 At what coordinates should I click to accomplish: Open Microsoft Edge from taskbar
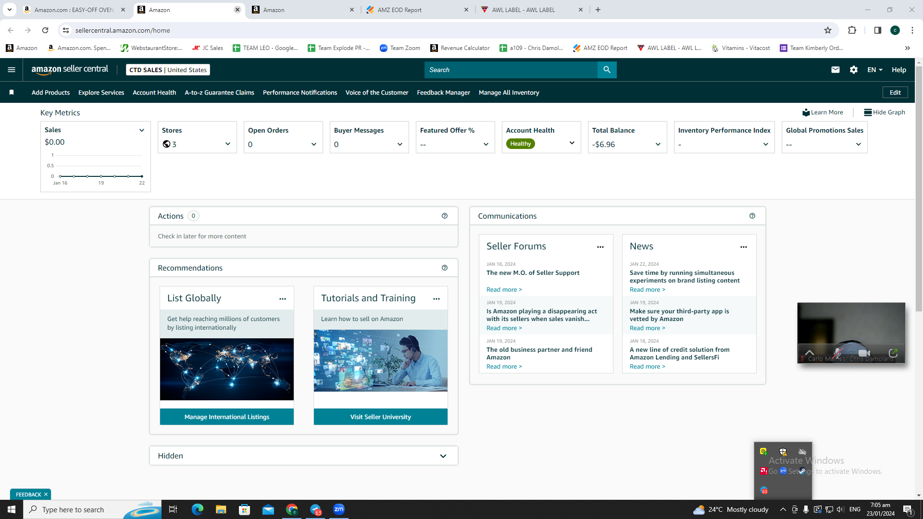coord(198,509)
